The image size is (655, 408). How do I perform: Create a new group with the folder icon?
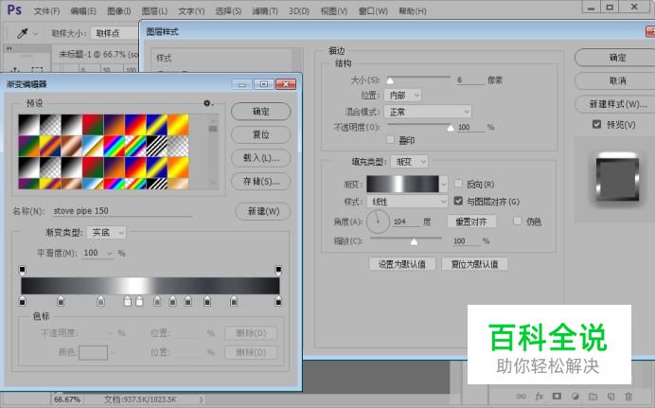point(593,397)
